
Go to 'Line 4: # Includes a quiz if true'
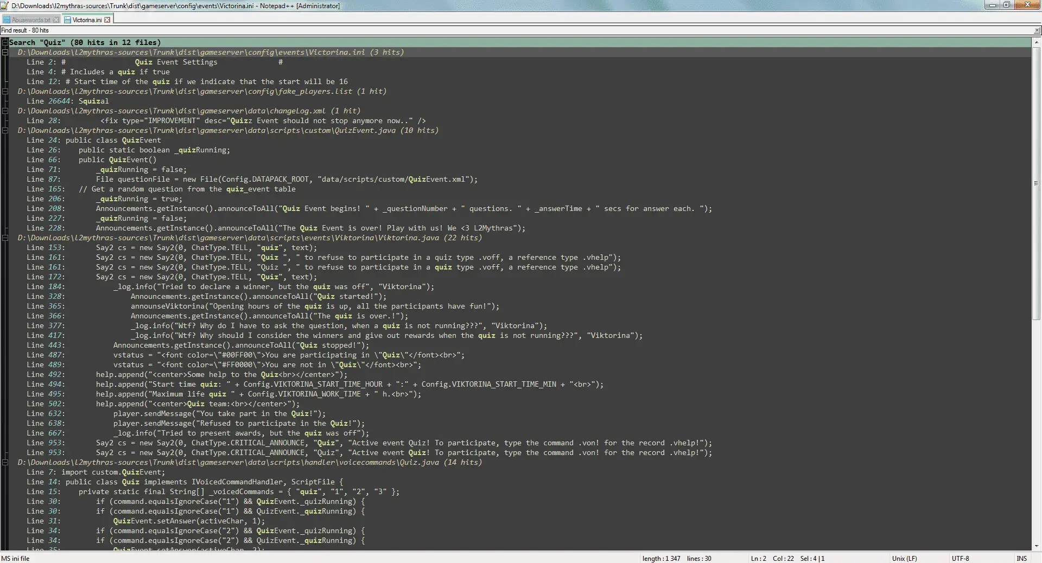98,72
